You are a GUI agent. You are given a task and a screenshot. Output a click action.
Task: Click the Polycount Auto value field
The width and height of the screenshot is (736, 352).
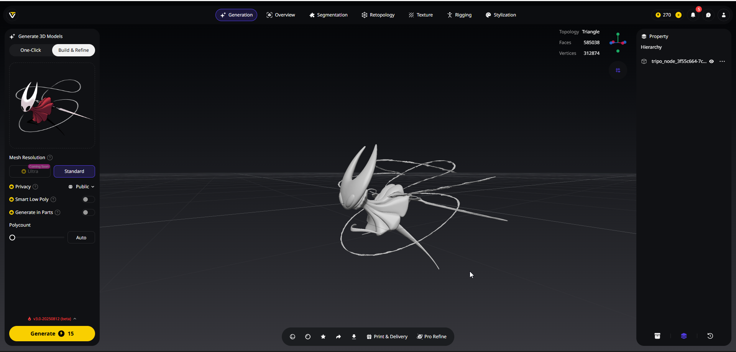pos(81,238)
